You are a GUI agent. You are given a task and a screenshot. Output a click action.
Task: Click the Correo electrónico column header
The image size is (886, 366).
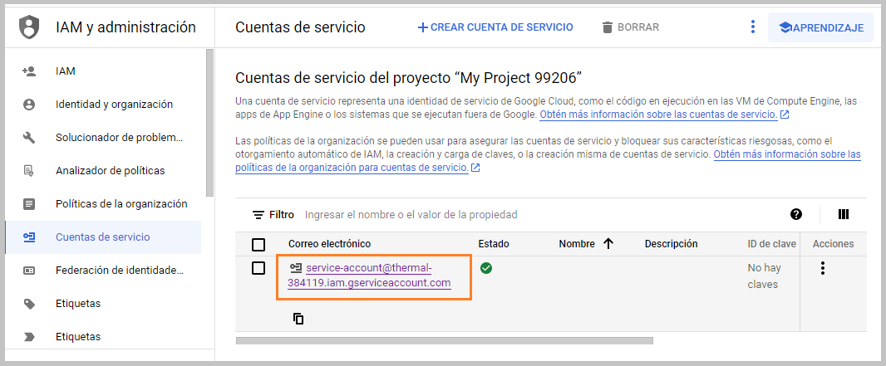pyautogui.click(x=329, y=244)
